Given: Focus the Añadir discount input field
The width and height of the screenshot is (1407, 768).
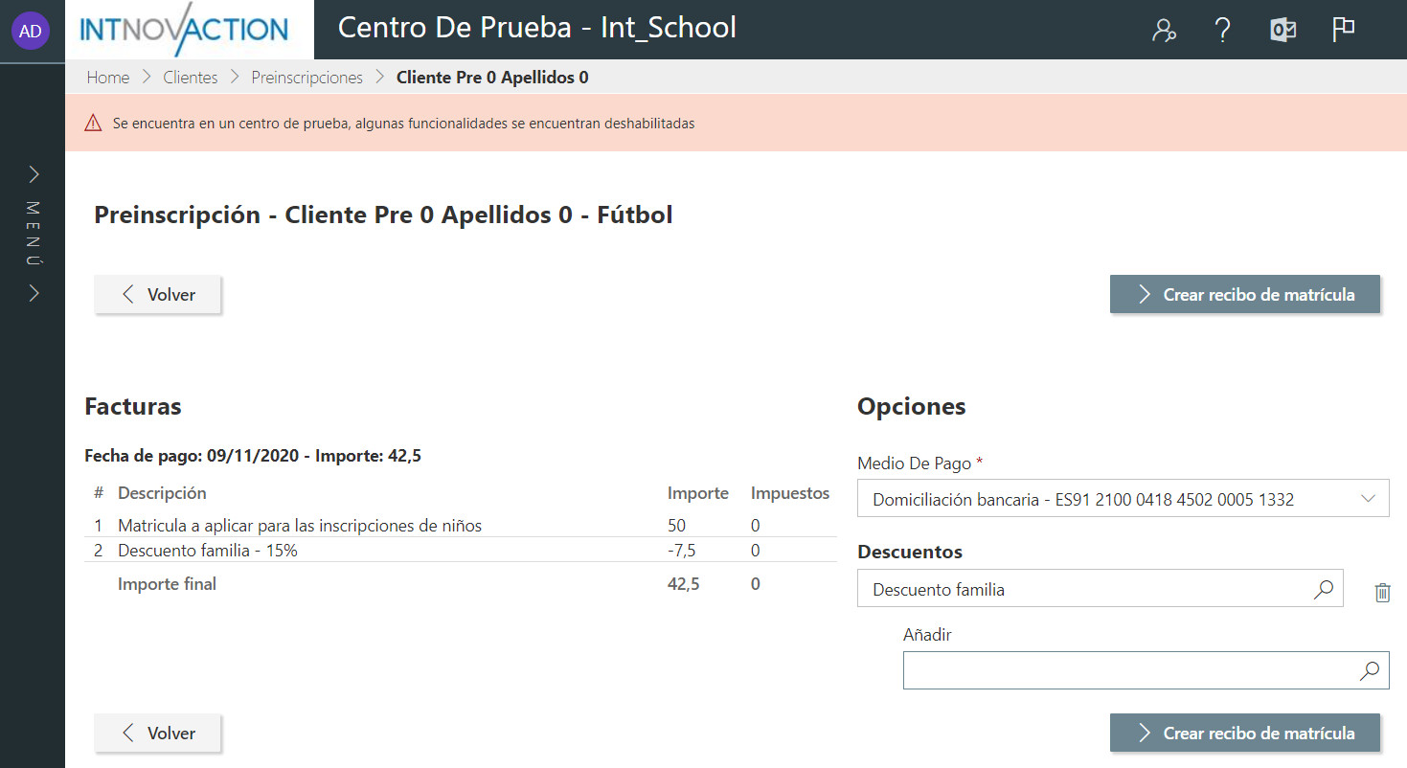Looking at the screenshot, I should coord(1127,671).
